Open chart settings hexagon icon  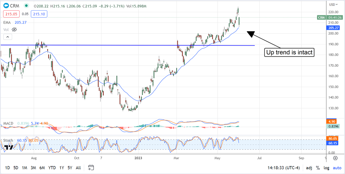[x=335, y=158]
